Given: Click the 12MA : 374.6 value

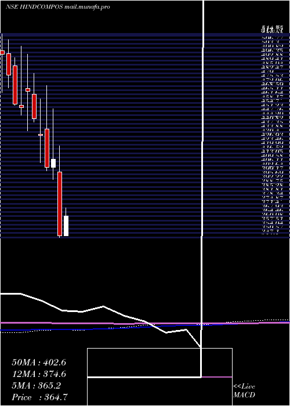Looking at the screenshot, I should tap(39, 374).
